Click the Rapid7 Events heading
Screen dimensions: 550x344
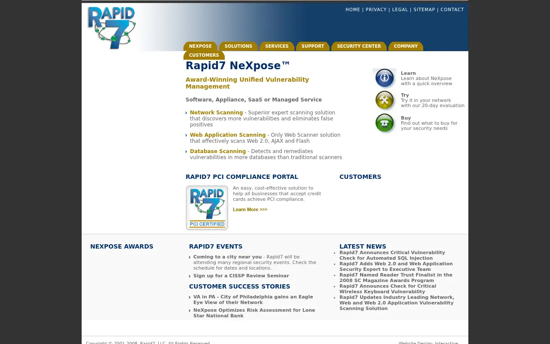pos(216,246)
